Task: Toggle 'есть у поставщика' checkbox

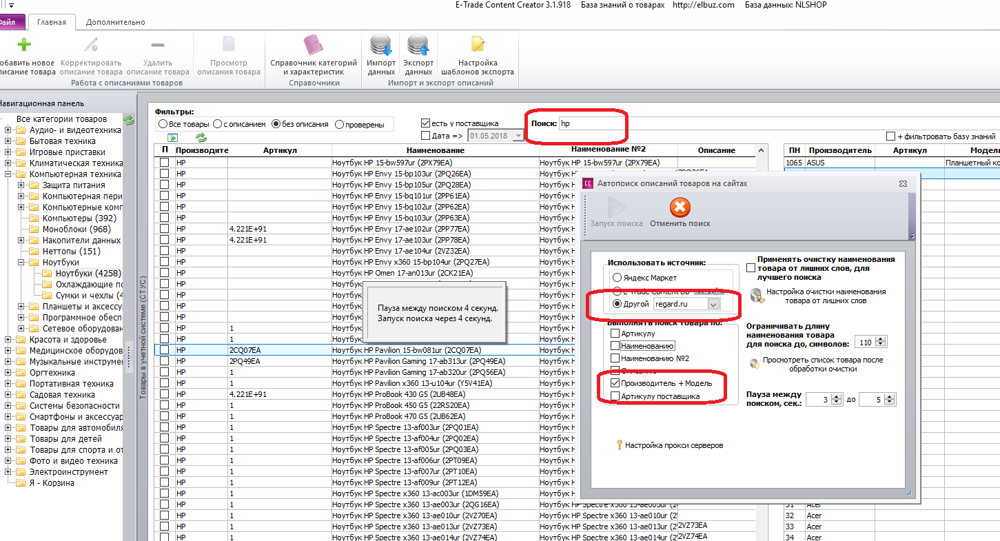Action: pyautogui.click(x=426, y=123)
